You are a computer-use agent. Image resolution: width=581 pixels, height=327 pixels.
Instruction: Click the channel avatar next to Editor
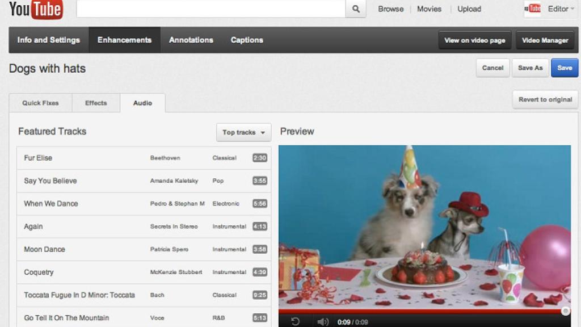click(532, 9)
